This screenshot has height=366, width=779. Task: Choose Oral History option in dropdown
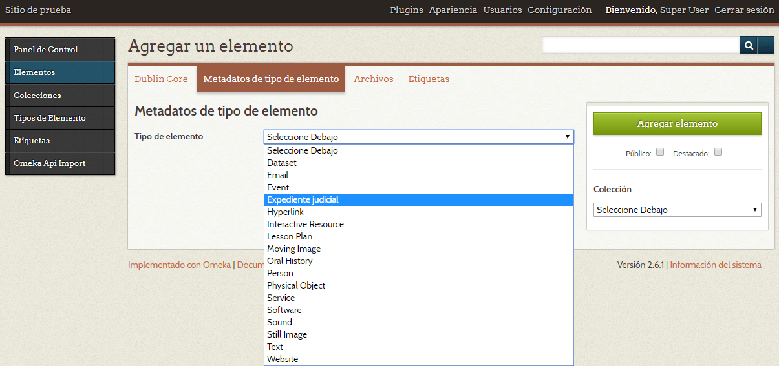tap(290, 261)
